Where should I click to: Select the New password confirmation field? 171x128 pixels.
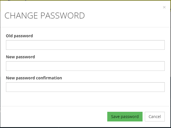pos(85,87)
